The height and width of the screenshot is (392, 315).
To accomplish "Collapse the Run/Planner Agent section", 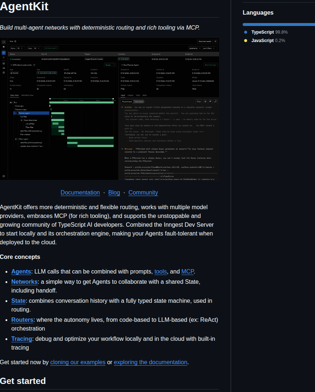I will click(x=122, y=65).
